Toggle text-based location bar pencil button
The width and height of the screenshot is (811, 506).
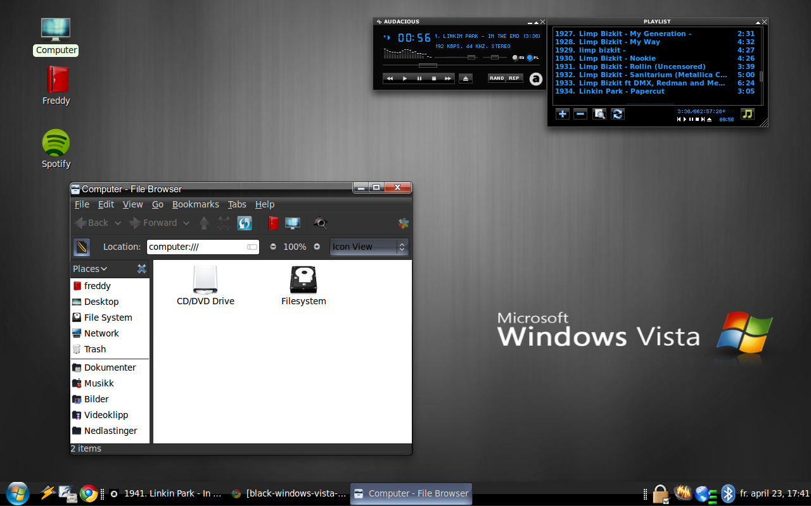click(x=82, y=247)
